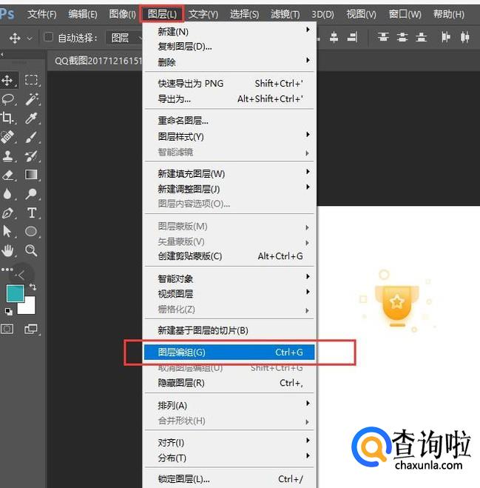Select the Eyedropper tool
Viewport: 480px width, 488px height.
coord(31,118)
